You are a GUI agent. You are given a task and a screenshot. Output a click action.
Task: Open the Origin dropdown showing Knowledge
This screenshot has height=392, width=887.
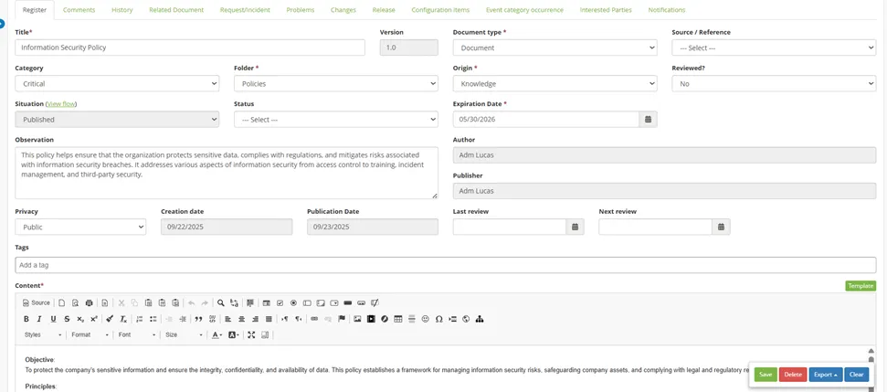click(x=554, y=84)
